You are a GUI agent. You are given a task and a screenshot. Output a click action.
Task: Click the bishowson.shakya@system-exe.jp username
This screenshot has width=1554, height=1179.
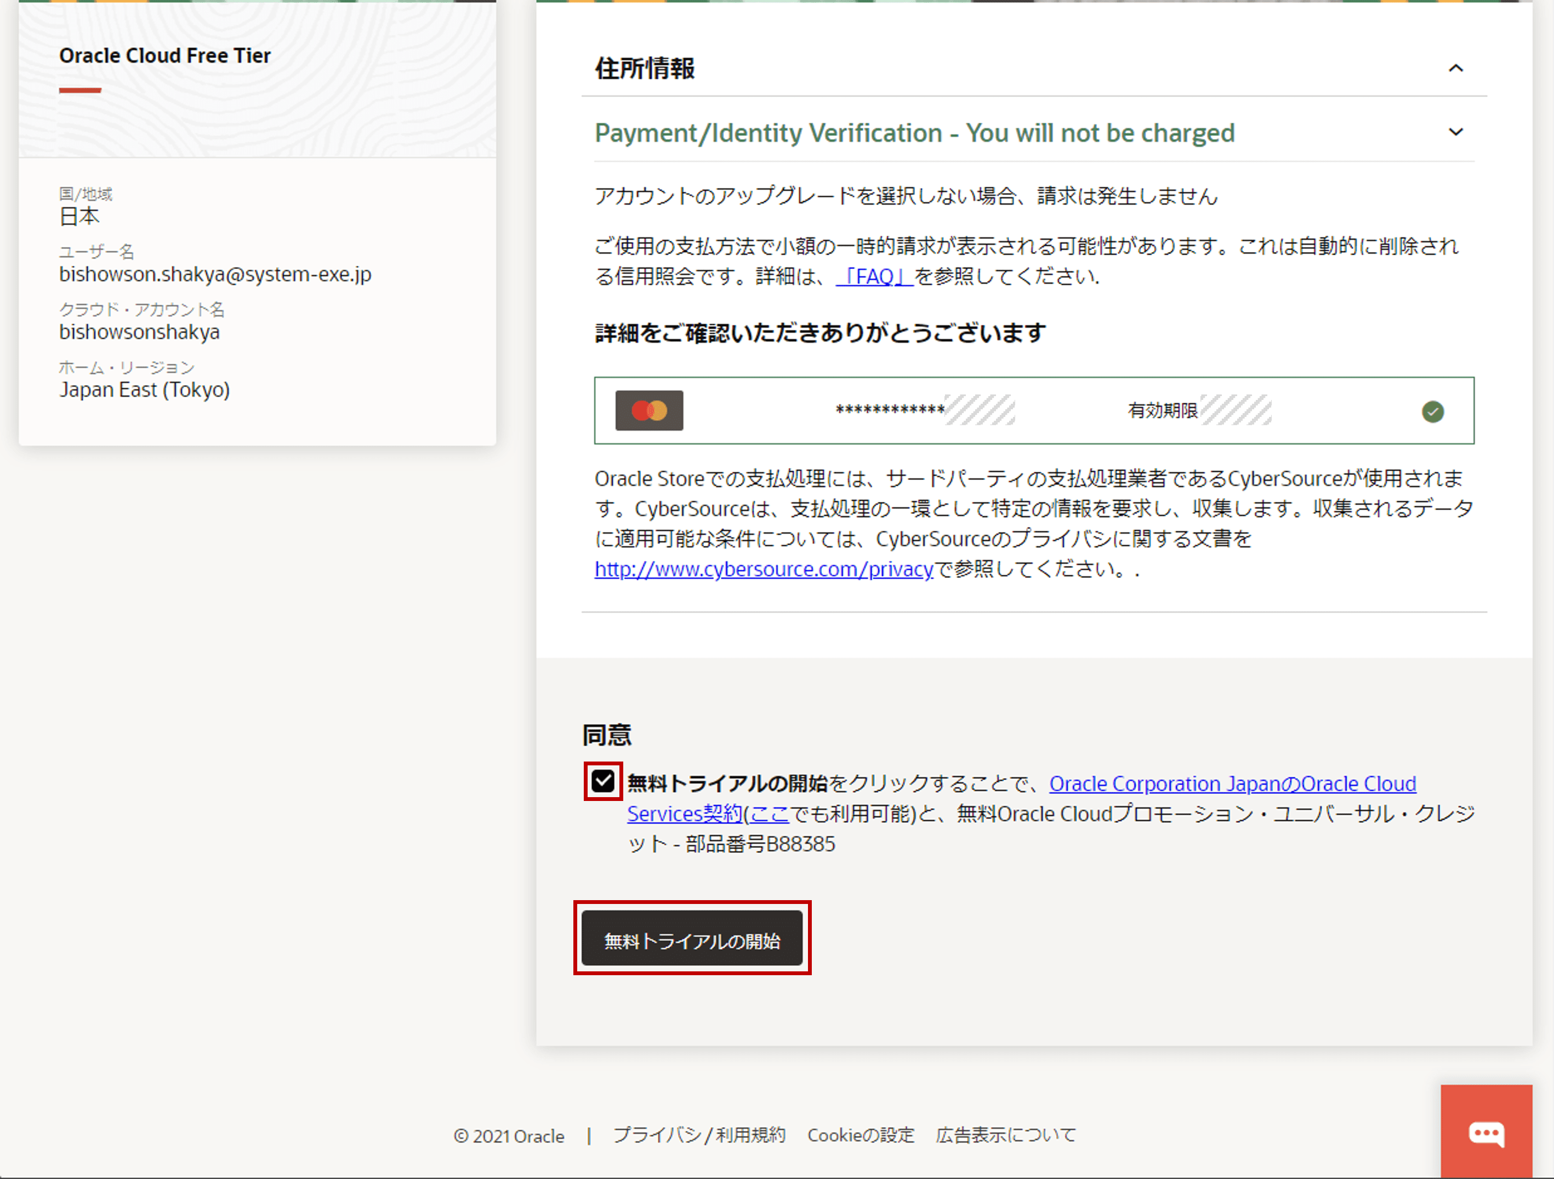coord(215,274)
